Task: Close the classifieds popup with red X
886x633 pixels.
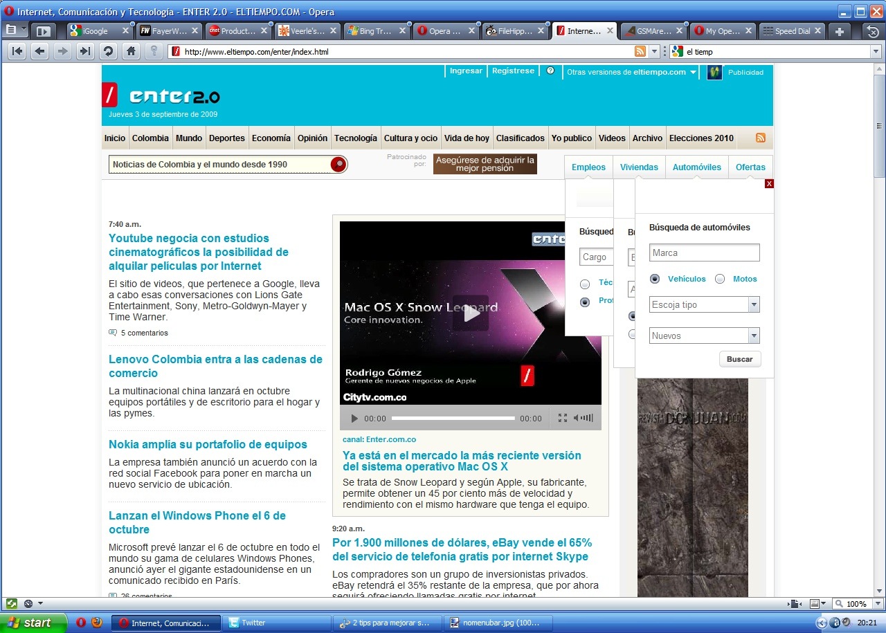Action: [x=769, y=183]
